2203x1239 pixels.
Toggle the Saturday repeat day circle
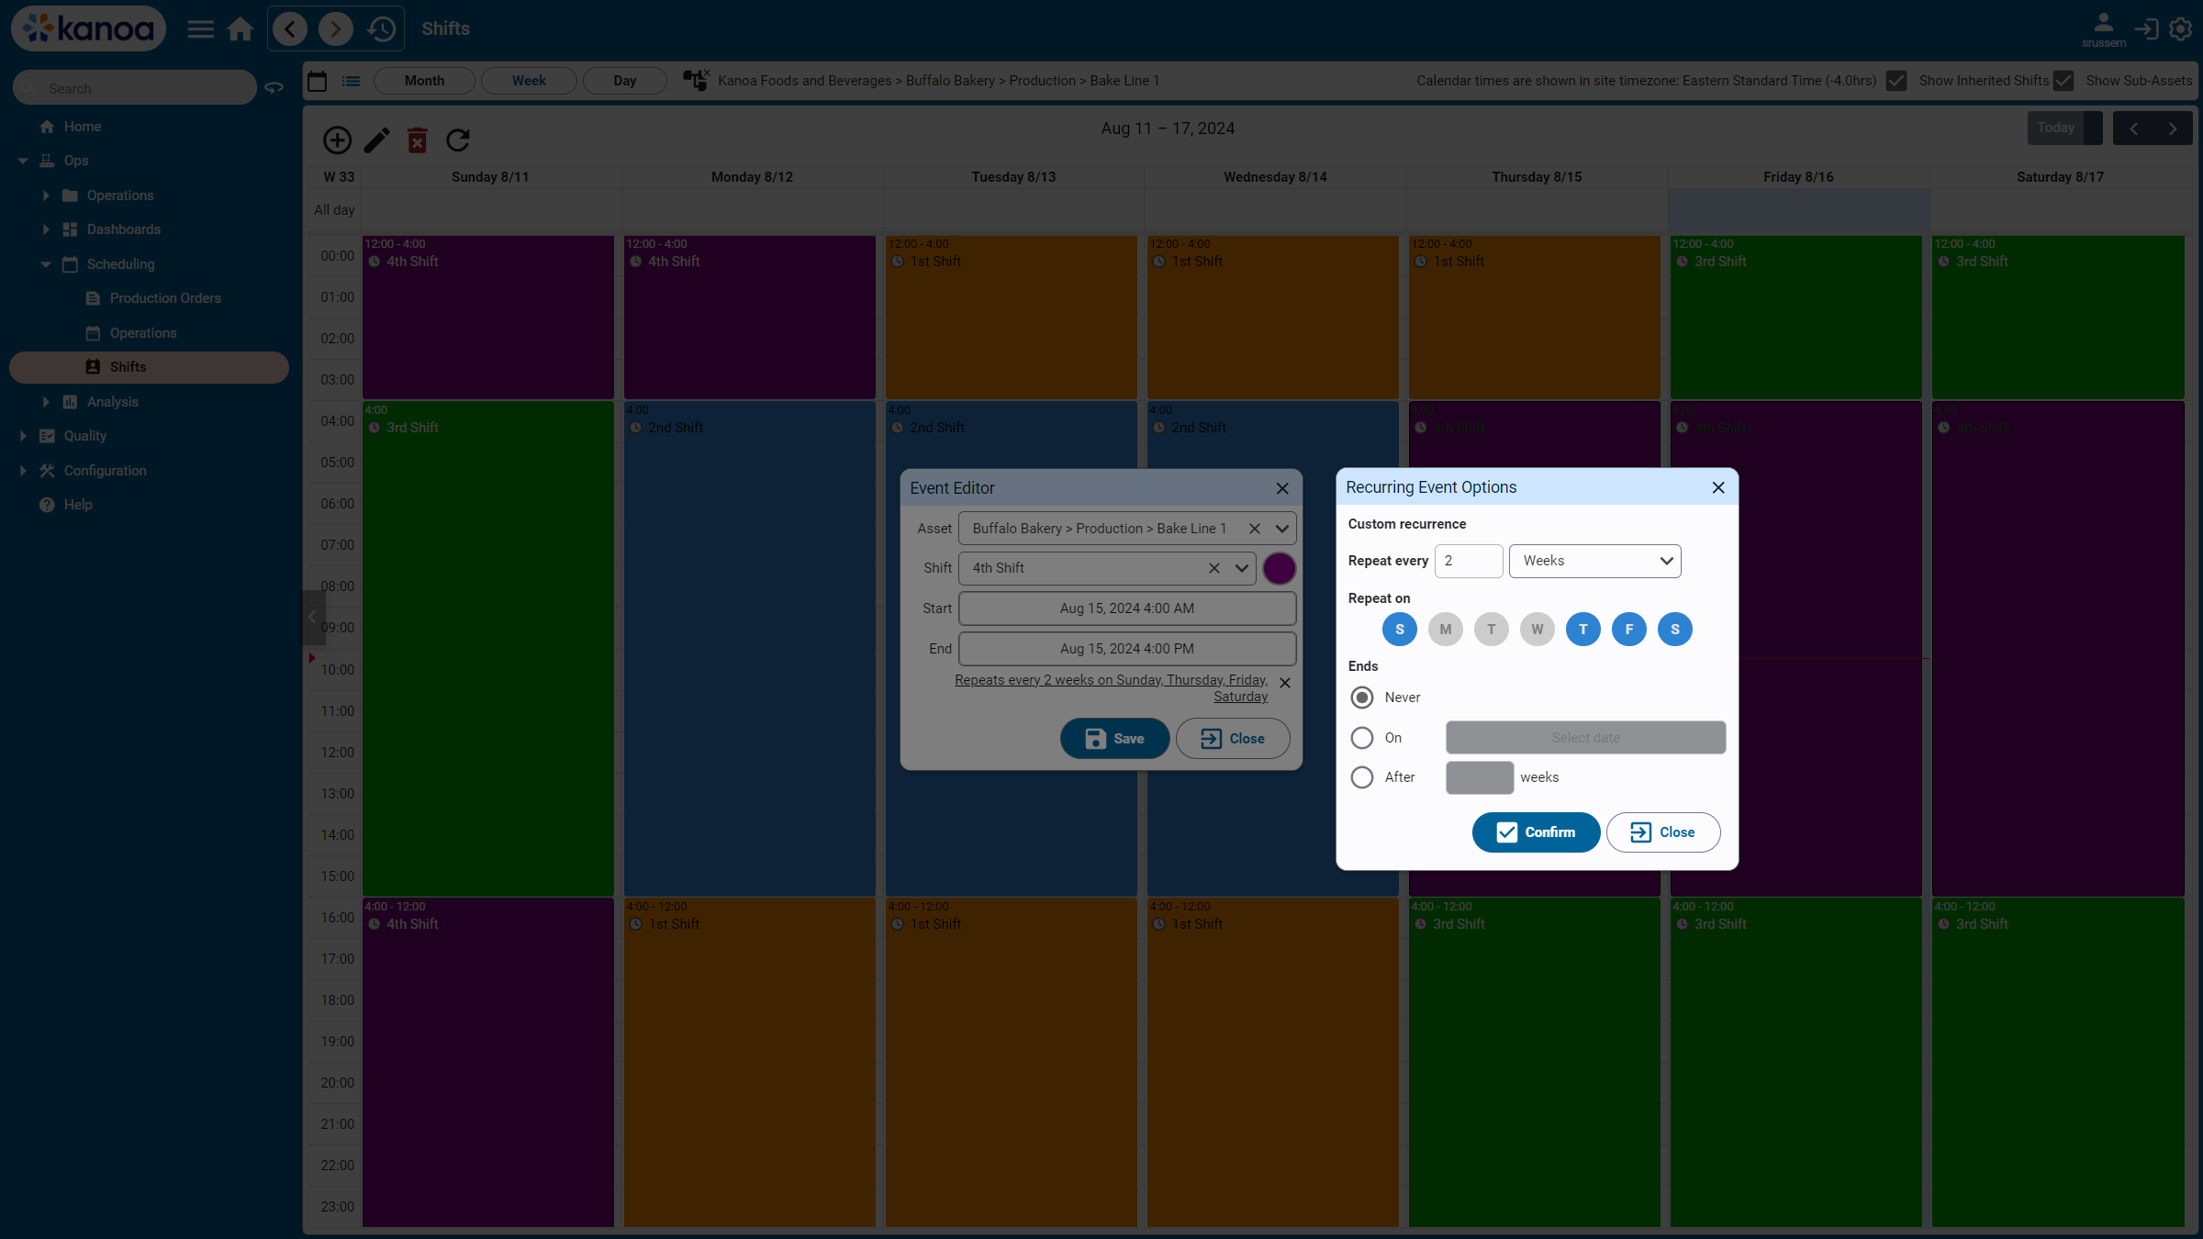point(1674,630)
